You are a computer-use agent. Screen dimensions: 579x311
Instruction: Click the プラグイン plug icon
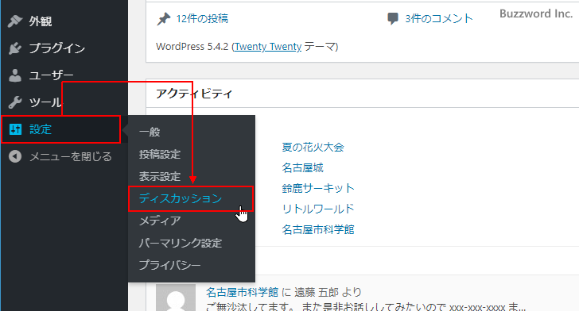click(15, 48)
